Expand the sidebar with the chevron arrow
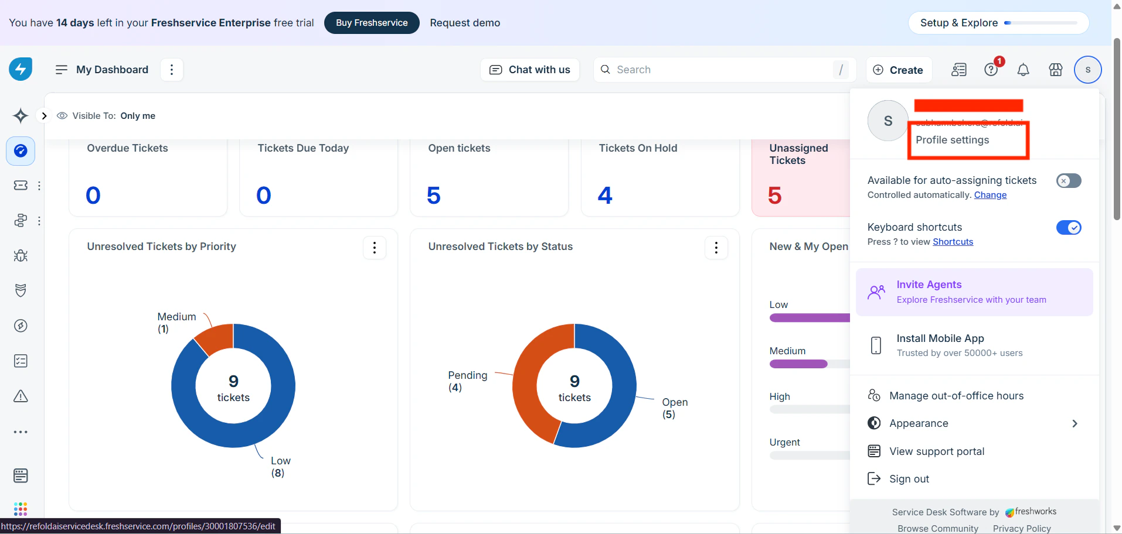This screenshot has height=534, width=1122. click(44, 116)
